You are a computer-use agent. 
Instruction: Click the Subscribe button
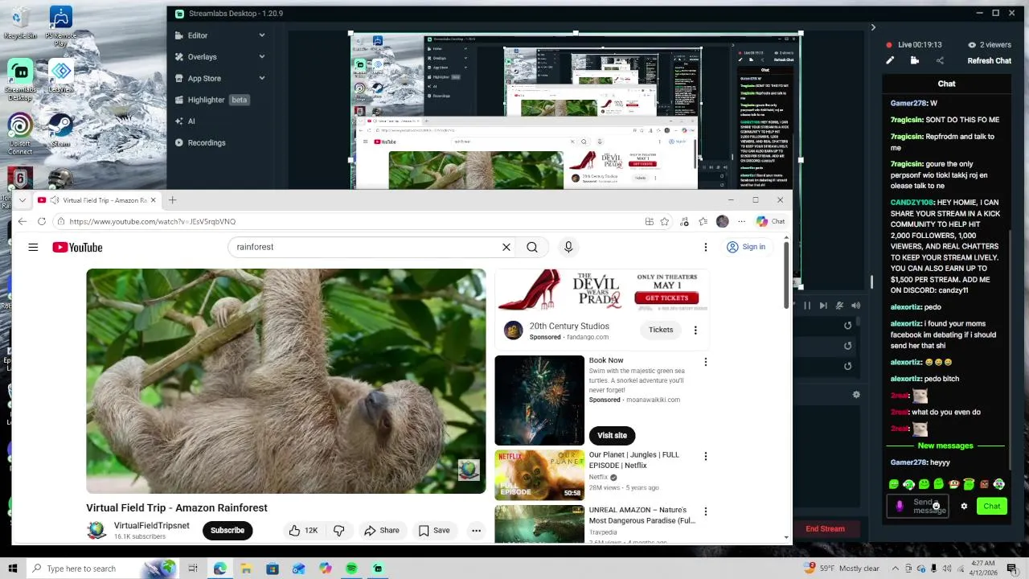pos(228,530)
